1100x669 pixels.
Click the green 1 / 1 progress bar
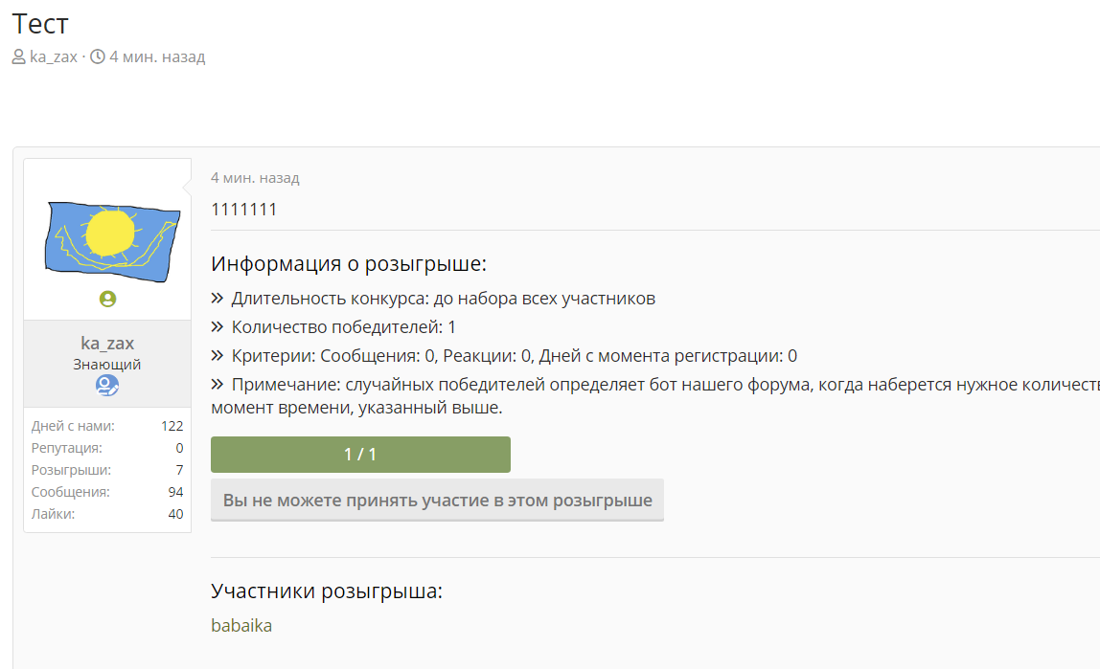pos(360,455)
